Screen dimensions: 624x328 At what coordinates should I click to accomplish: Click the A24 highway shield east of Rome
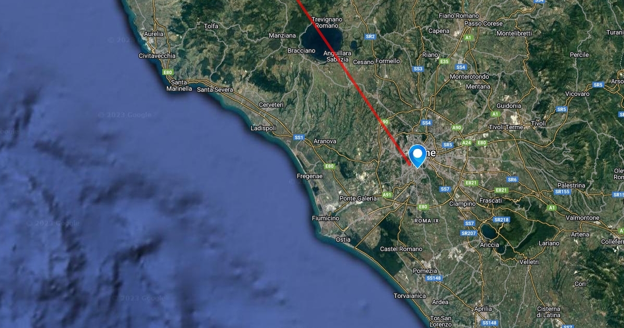[466, 143]
